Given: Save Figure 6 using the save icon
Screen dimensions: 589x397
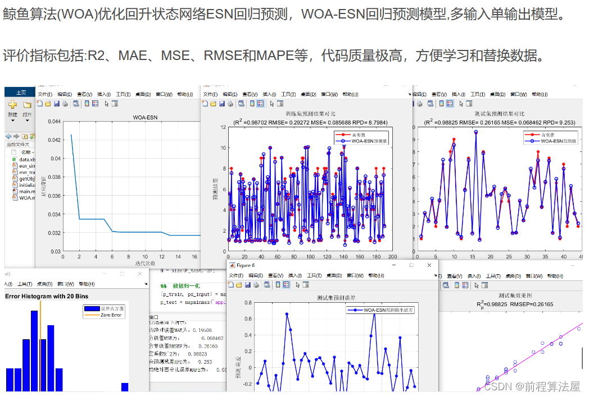Looking at the screenshot, I should 248,285.
